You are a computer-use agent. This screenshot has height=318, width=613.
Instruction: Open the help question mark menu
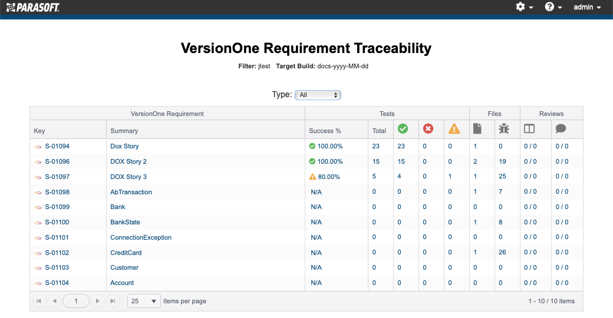point(553,7)
